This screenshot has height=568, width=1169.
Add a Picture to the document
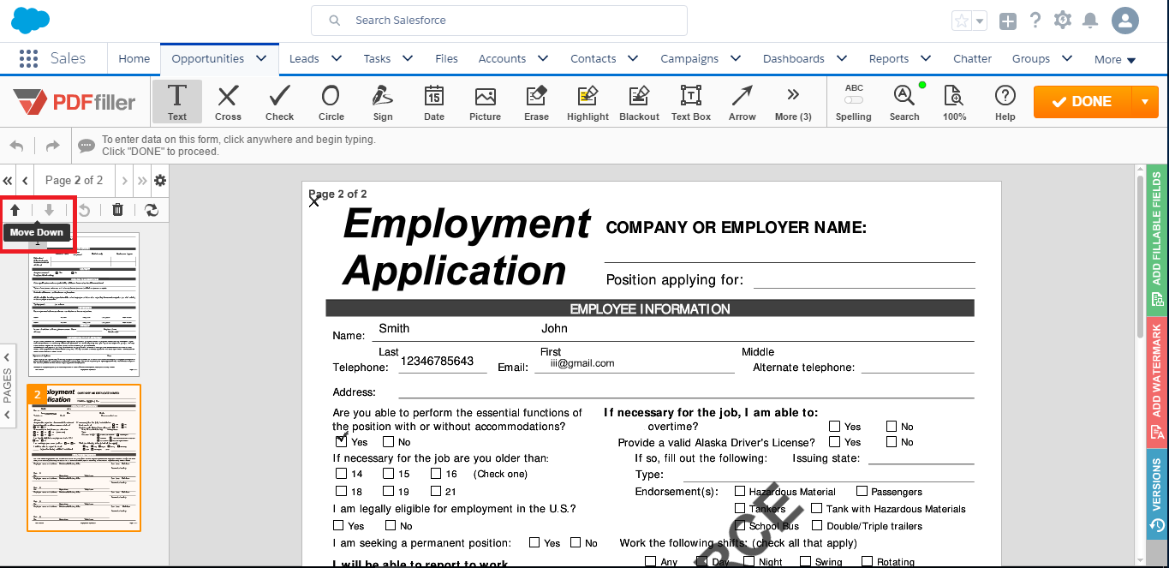pos(485,102)
